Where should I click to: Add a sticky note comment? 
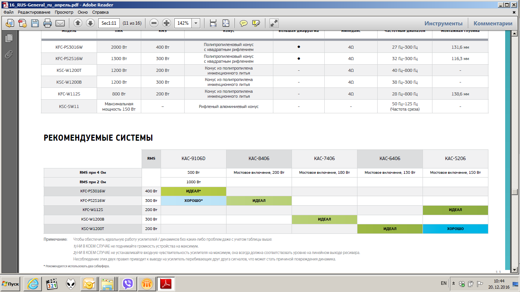coord(243,23)
